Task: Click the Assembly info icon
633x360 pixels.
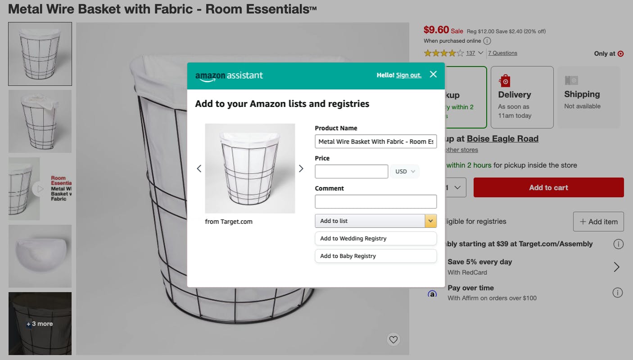Action: click(x=619, y=244)
